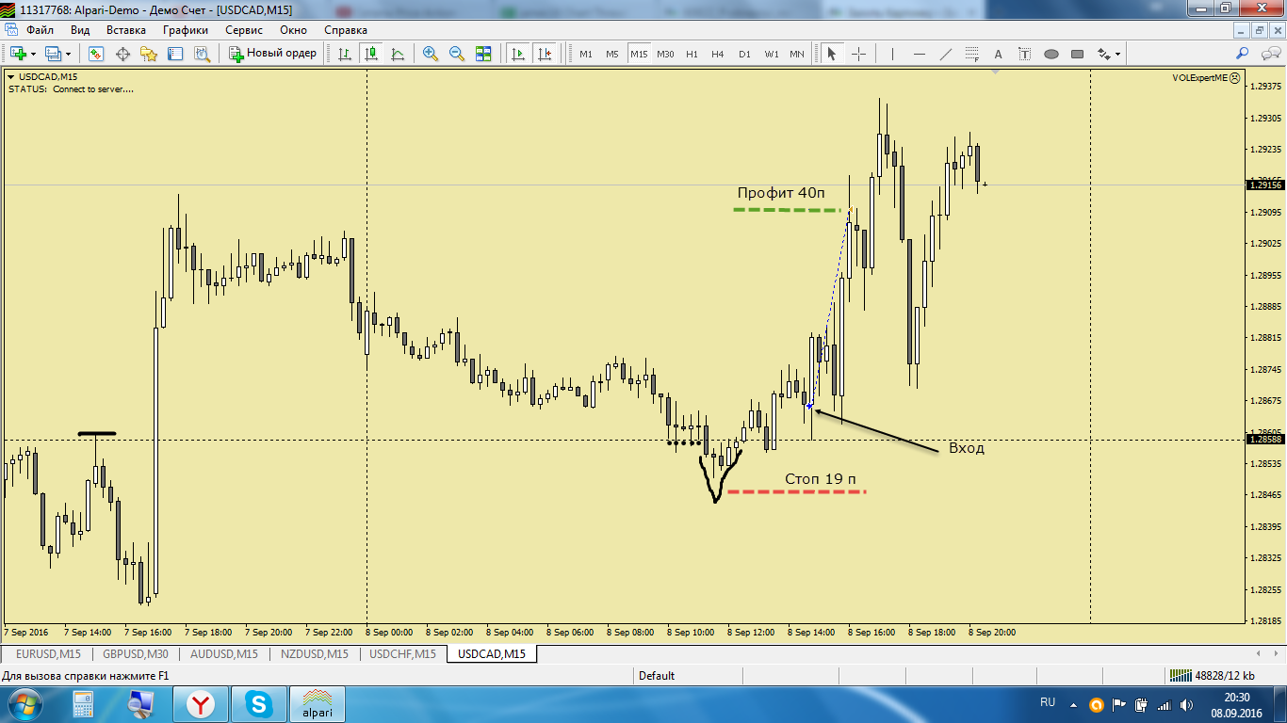Select the Text Label (T) tool
The height and width of the screenshot is (723, 1287).
tap(1024, 54)
